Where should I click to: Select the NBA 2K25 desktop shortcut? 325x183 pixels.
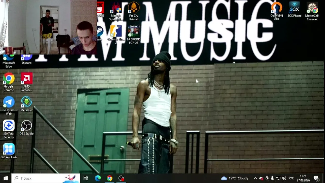click(101, 10)
